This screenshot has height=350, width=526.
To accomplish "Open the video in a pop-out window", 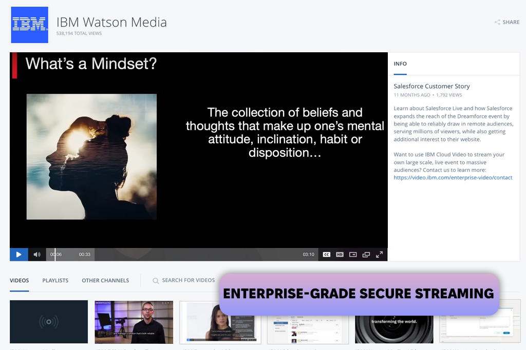I will coord(366,255).
